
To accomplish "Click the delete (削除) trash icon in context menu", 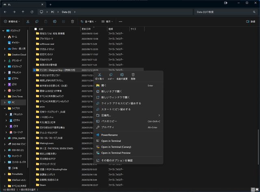I will click(133, 75).
